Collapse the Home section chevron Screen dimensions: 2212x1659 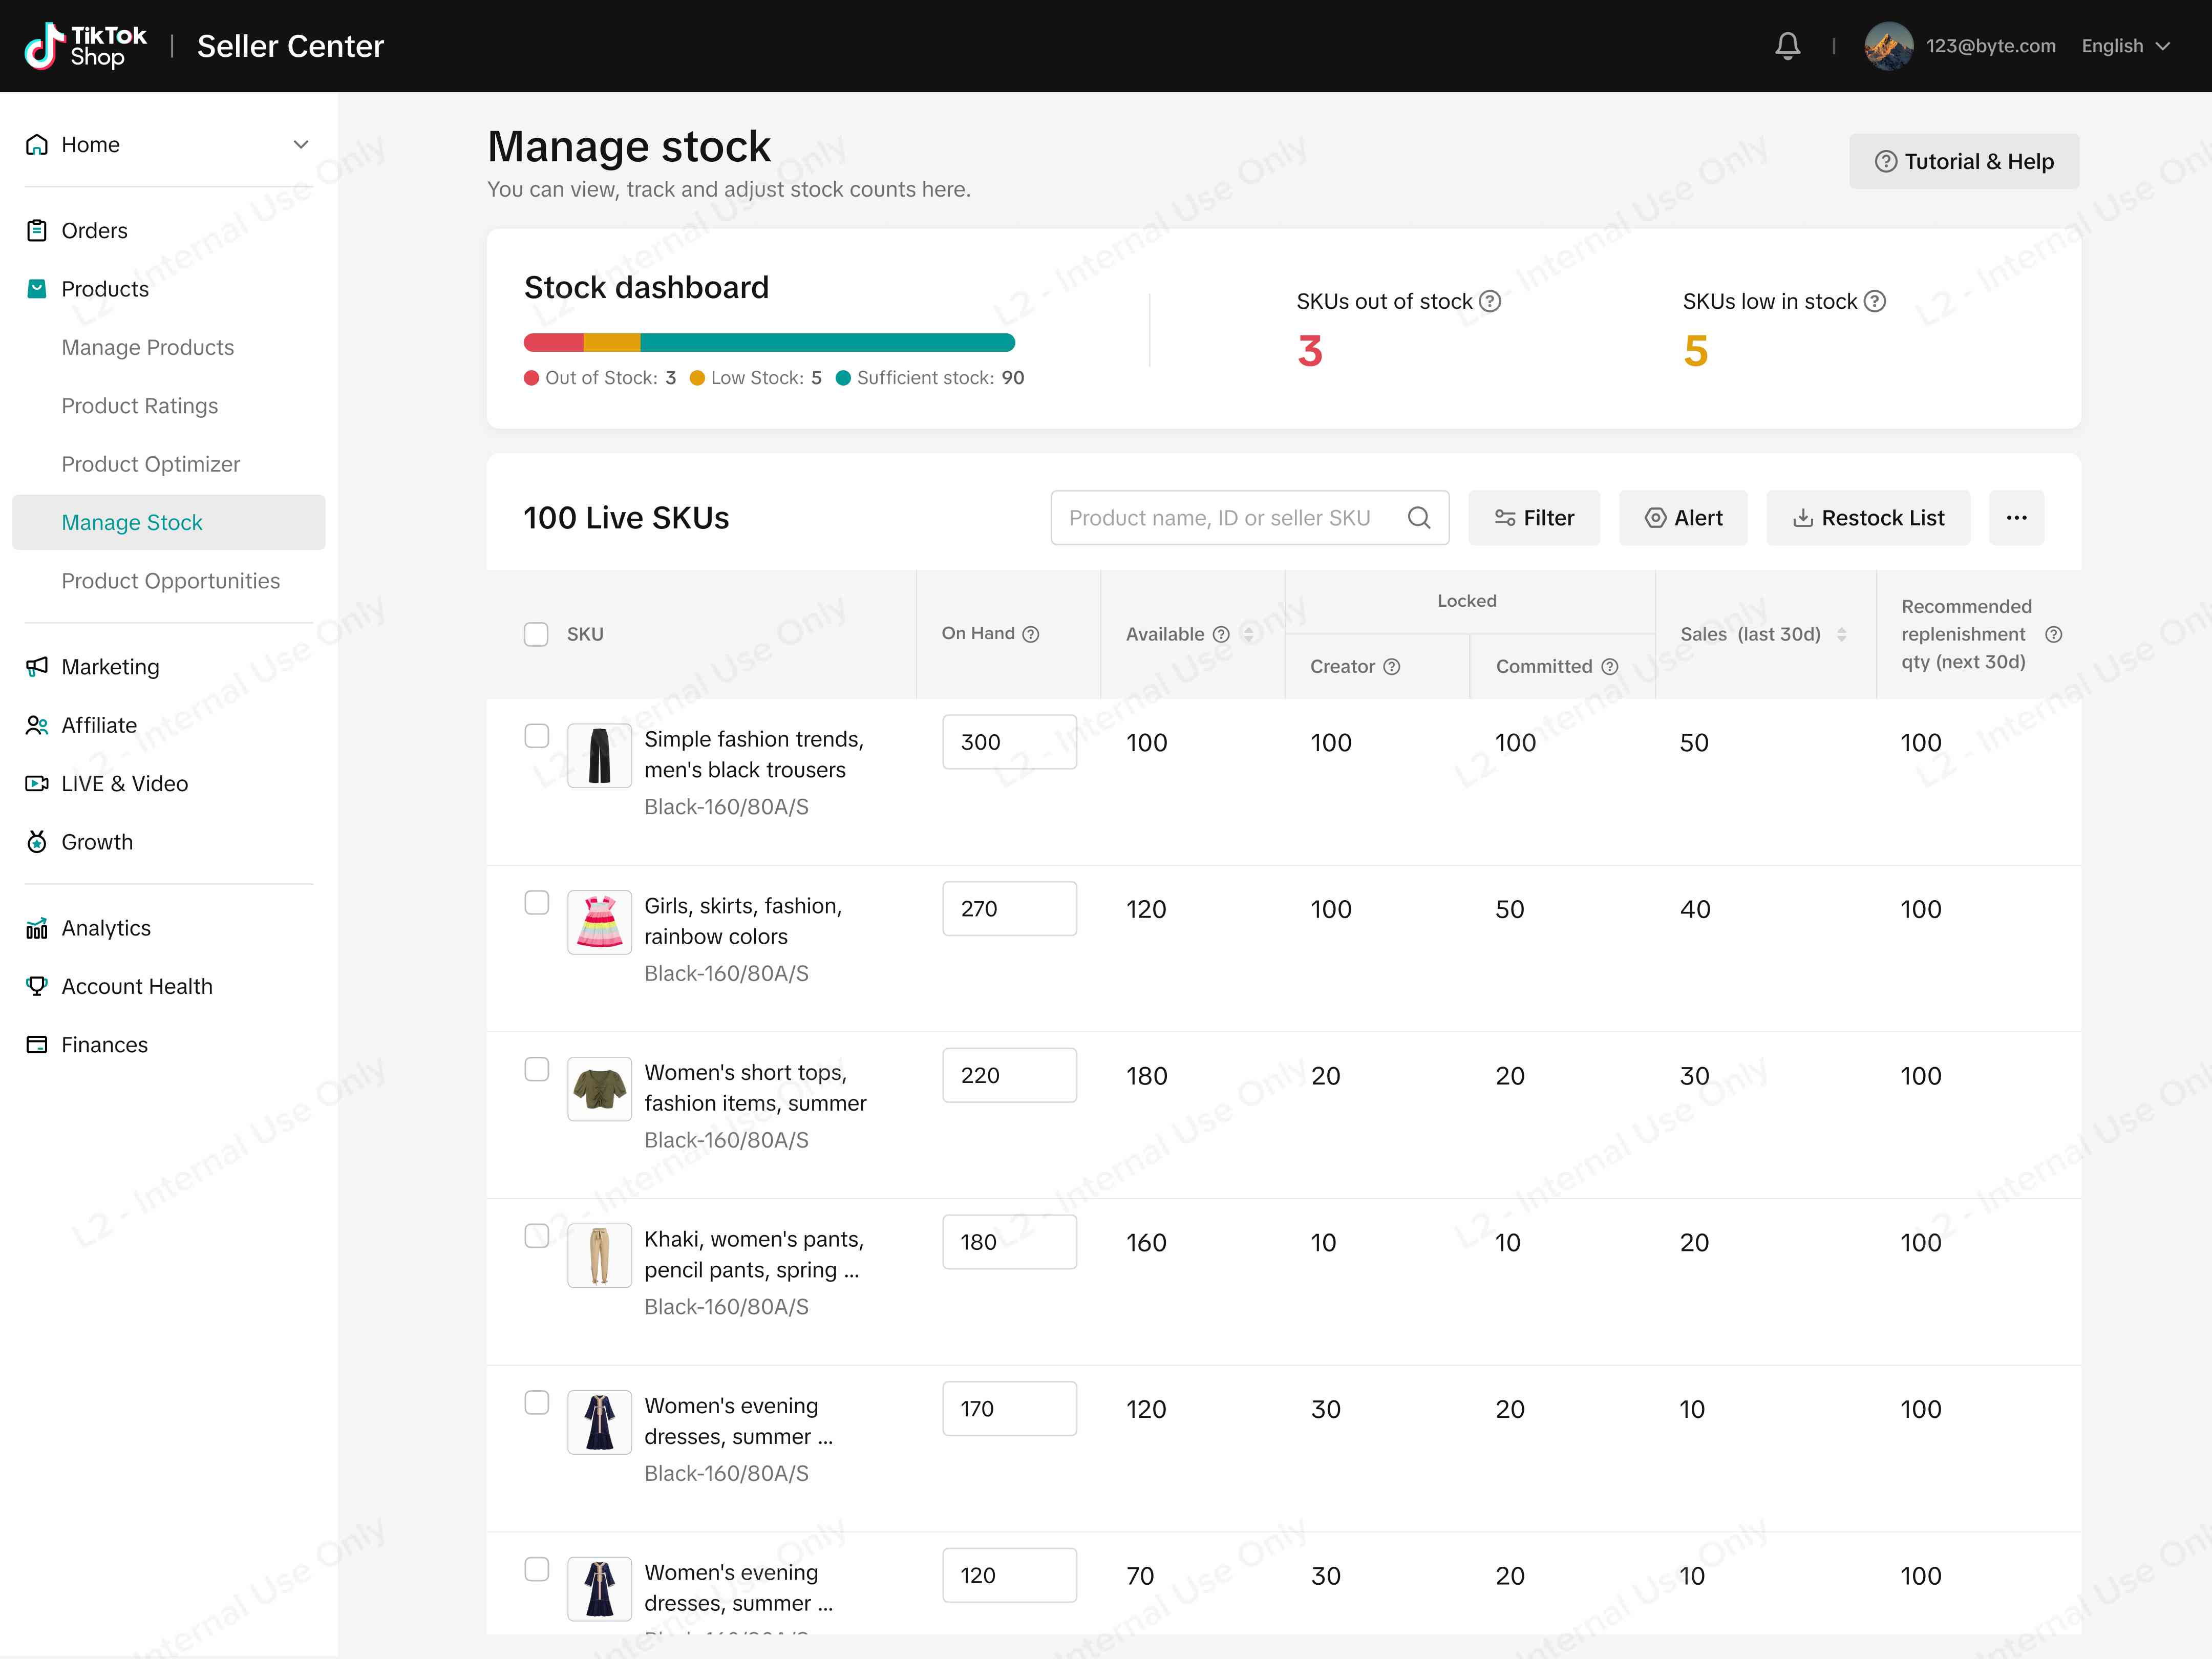click(301, 144)
